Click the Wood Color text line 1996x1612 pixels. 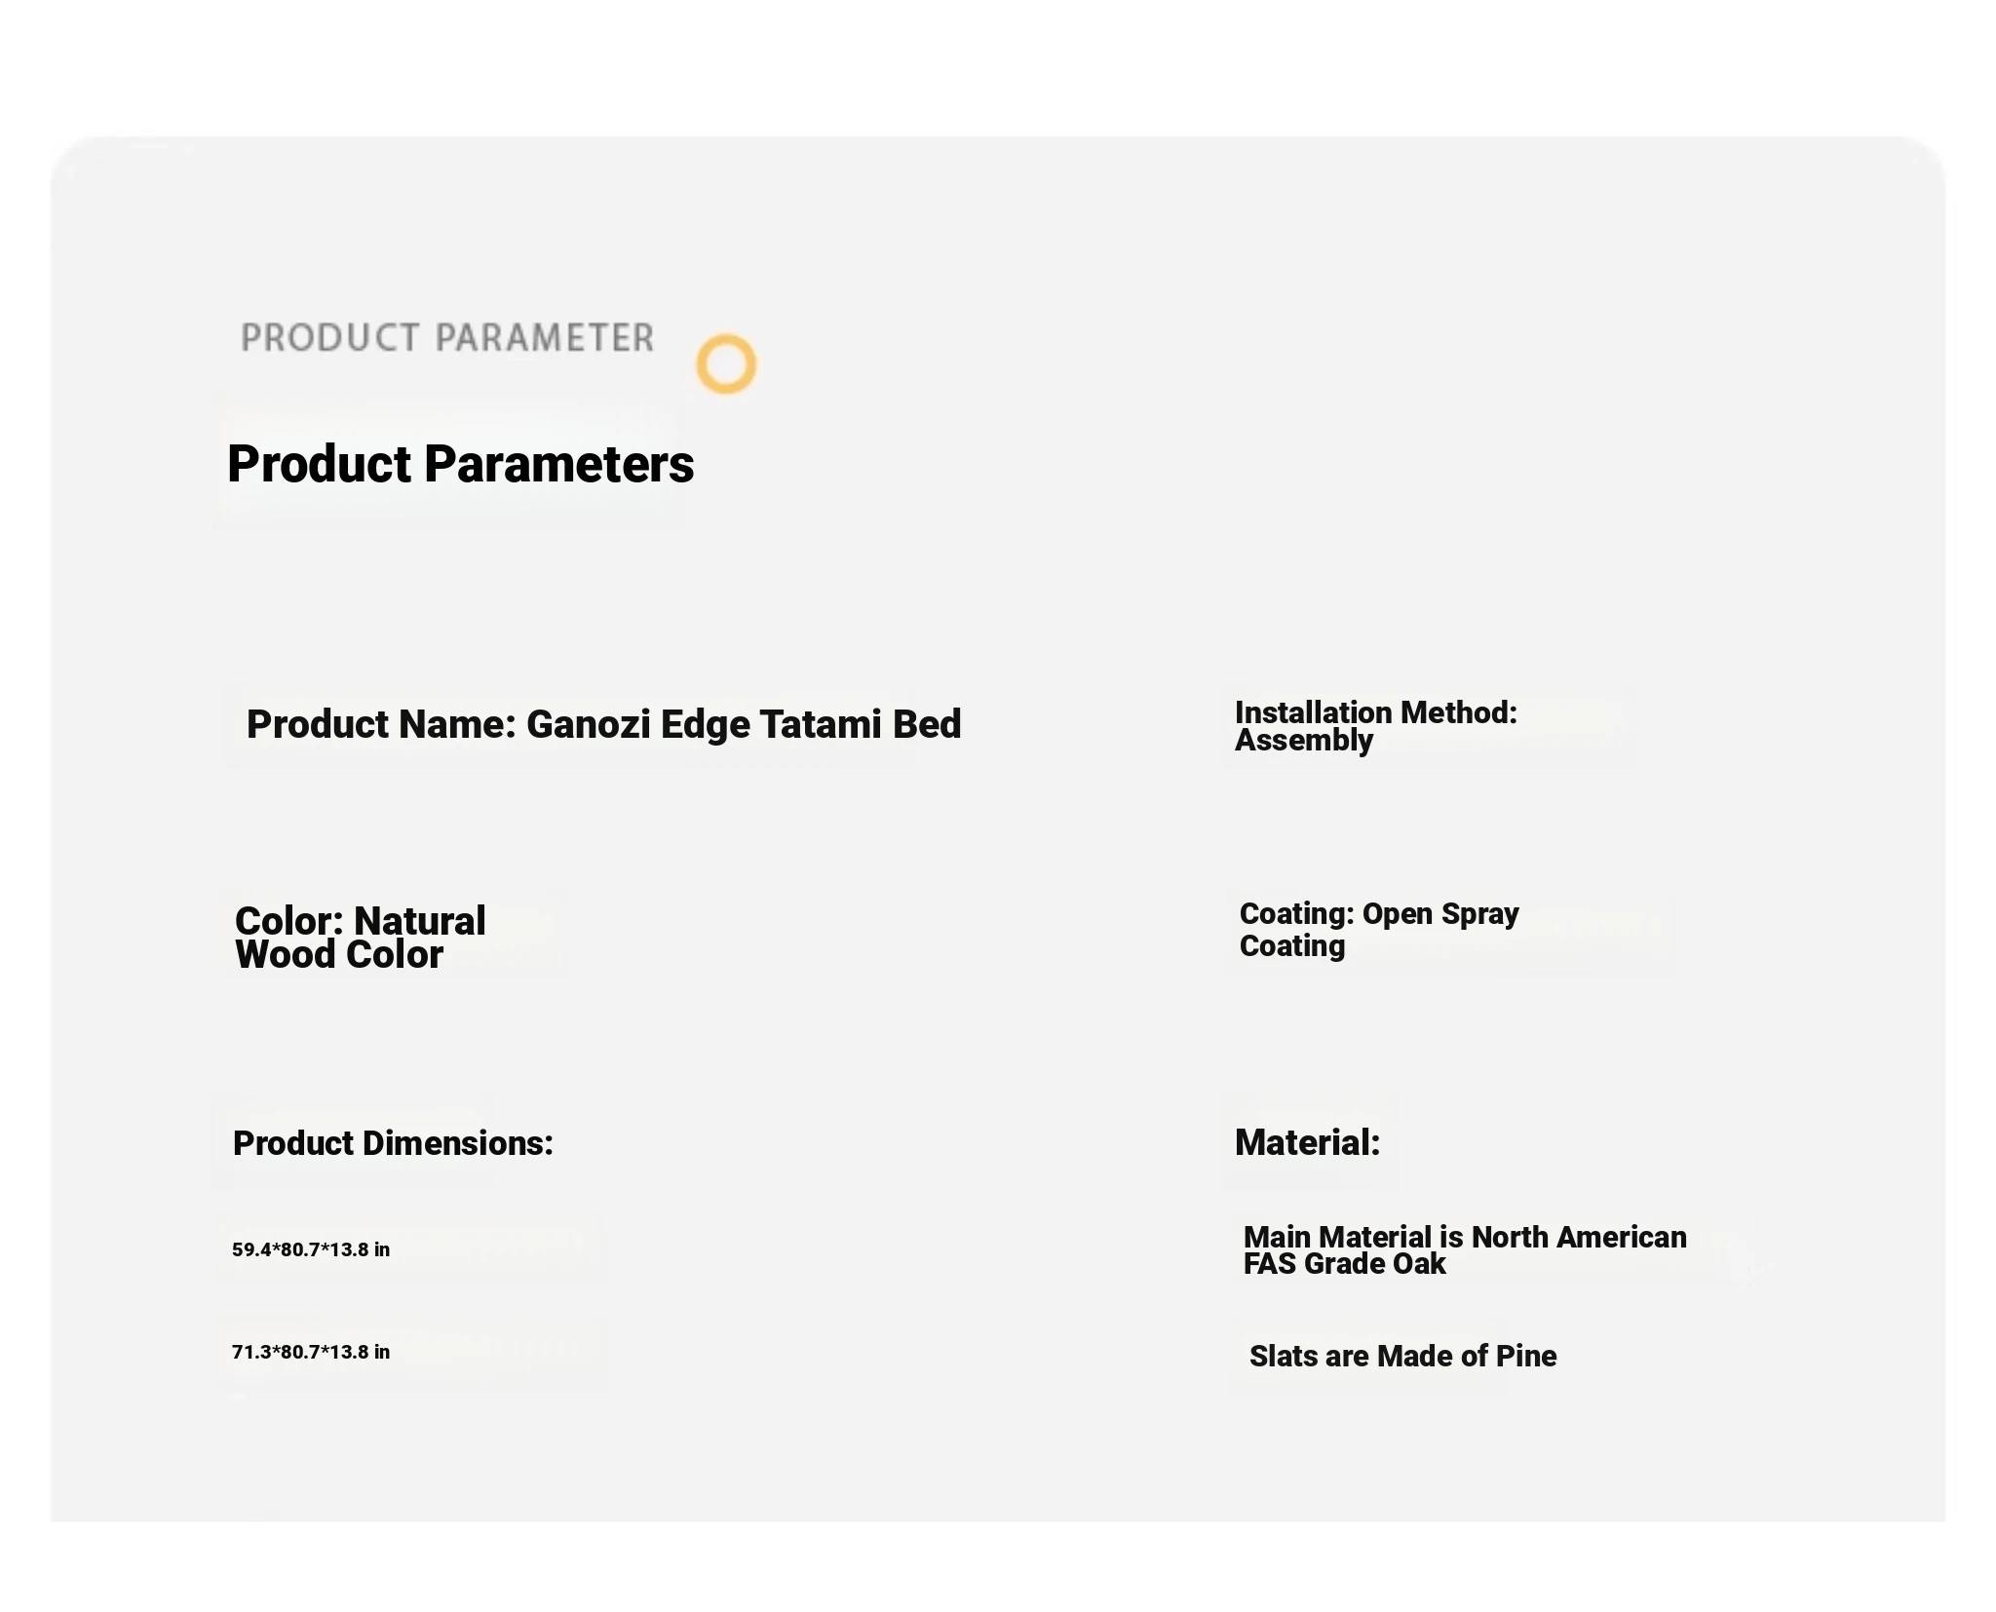tap(338, 954)
